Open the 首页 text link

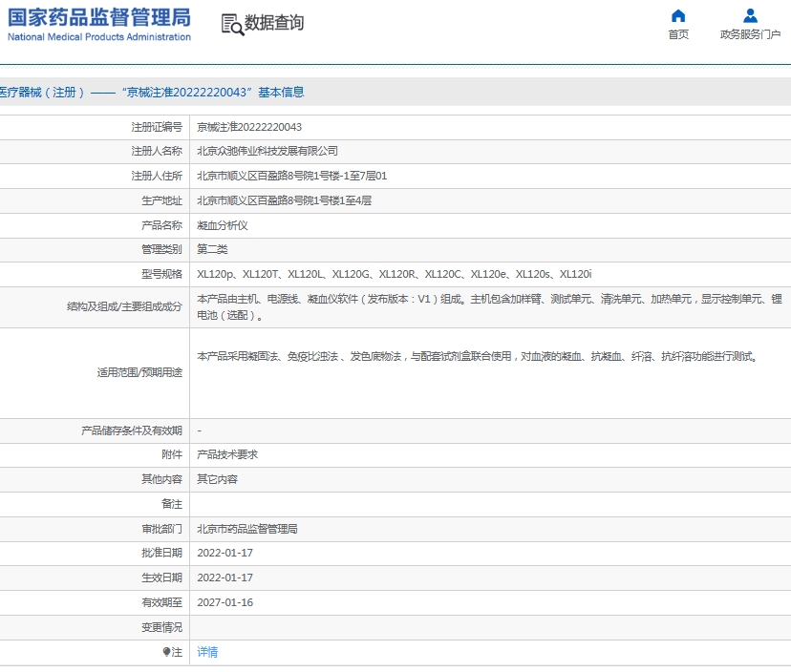click(678, 34)
